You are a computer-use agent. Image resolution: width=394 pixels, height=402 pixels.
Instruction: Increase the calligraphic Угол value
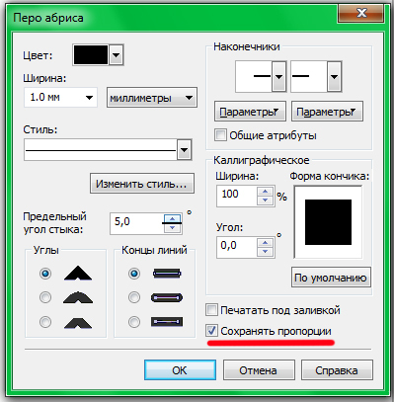click(x=265, y=243)
